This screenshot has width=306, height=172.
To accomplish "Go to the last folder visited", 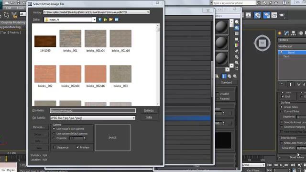I will point(100,20).
